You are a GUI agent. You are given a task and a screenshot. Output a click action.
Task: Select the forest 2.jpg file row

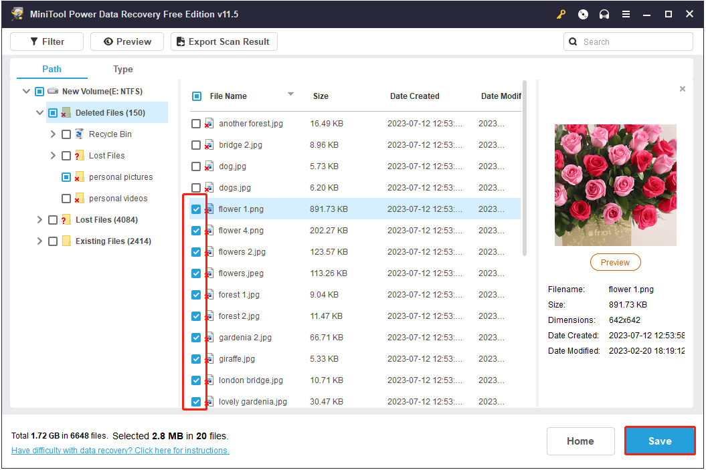(355, 316)
